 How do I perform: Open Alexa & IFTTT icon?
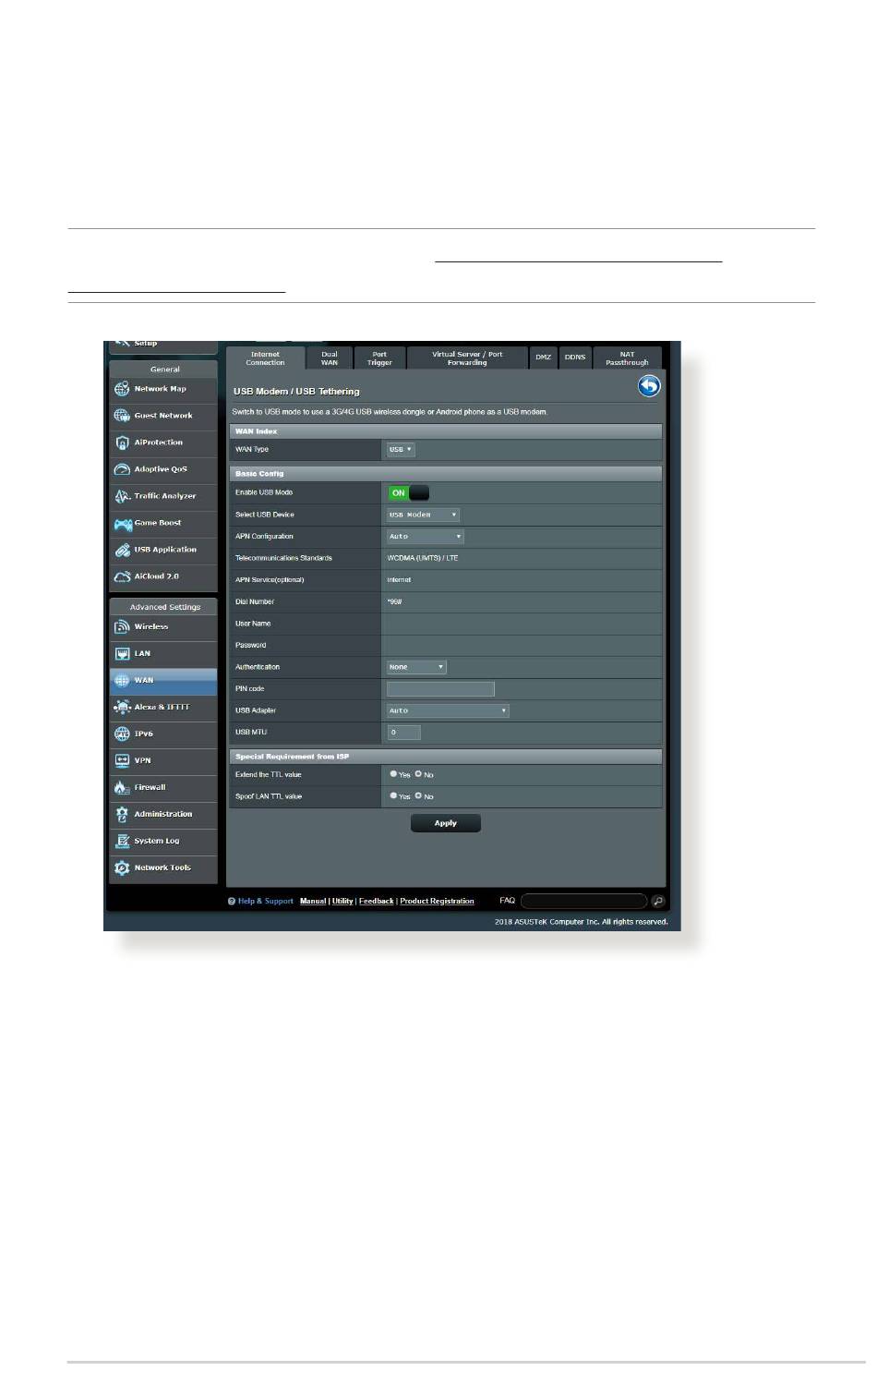tap(122, 708)
